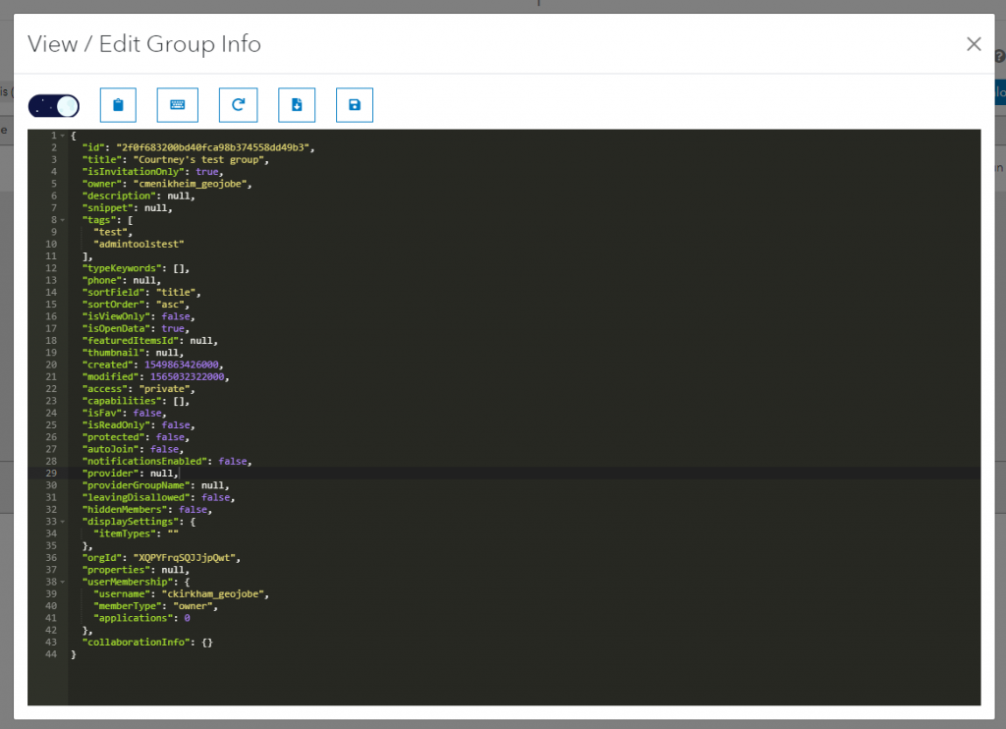Click the "isOpenData" true value
Viewport: 1006px width, 729px height.
coord(174,329)
